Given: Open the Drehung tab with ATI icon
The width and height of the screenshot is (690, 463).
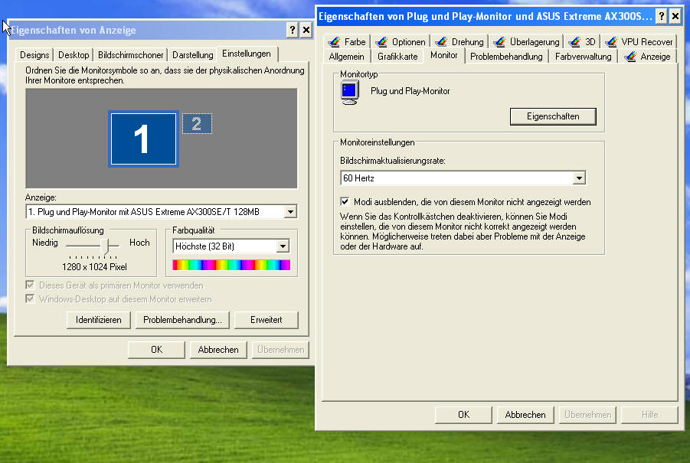Looking at the screenshot, I should click(459, 42).
